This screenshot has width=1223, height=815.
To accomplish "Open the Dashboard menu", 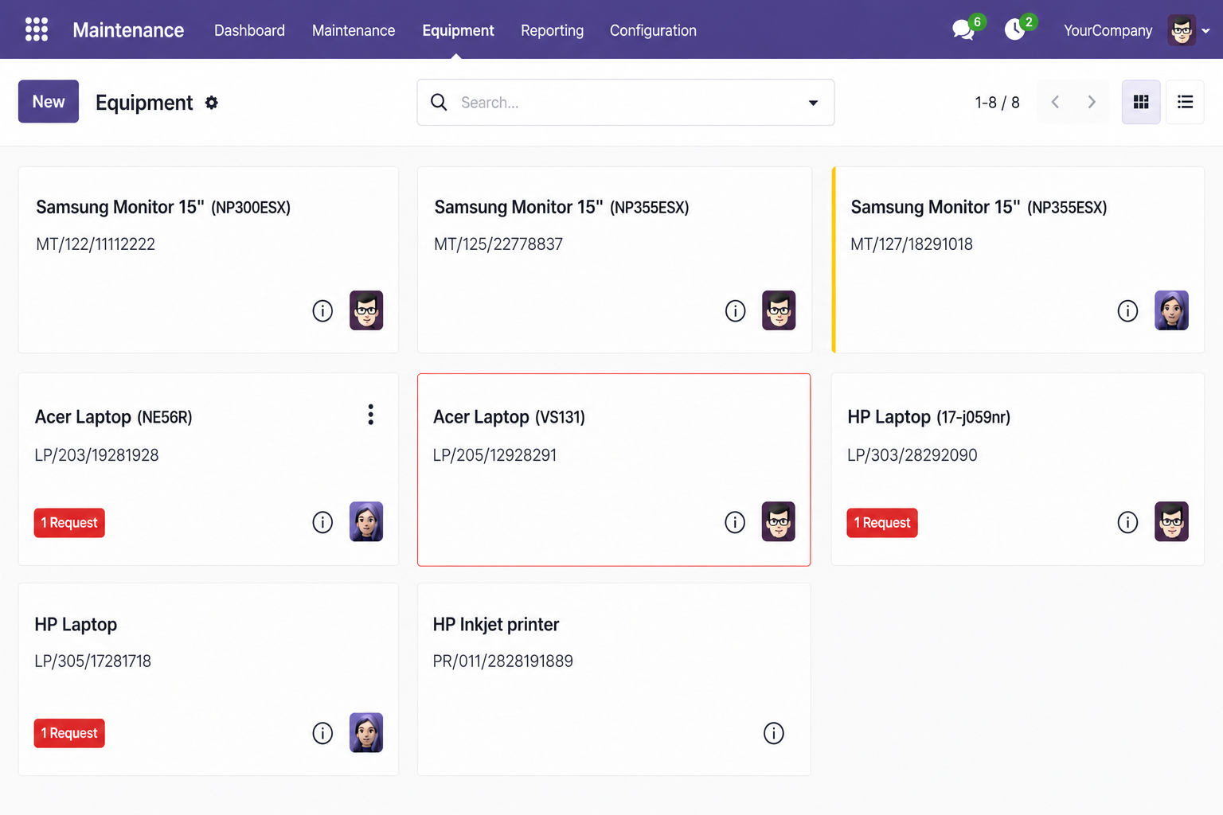I will 249,30.
